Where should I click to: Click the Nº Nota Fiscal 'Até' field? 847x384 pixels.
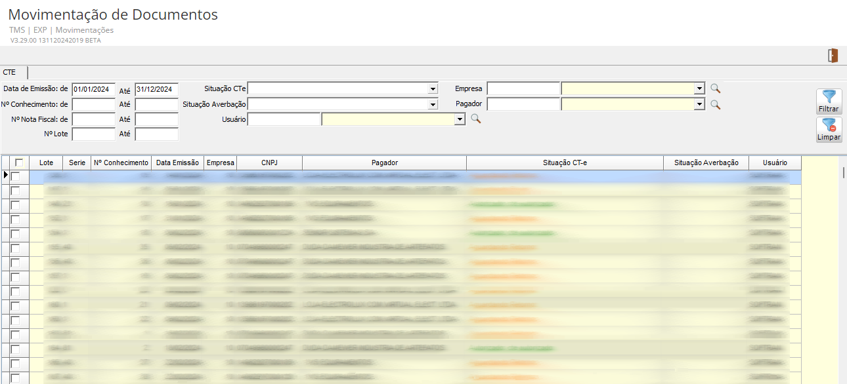pyautogui.click(x=157, y=119)
